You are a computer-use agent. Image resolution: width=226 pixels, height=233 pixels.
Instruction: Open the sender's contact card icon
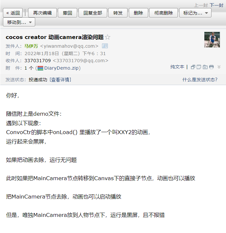tap(105, 46)
